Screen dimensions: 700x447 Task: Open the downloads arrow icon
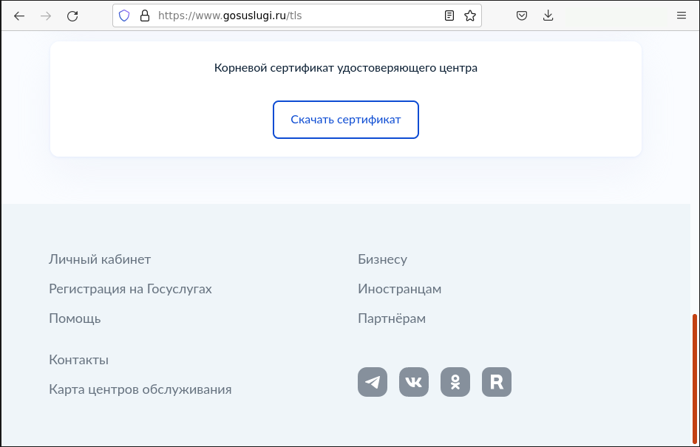point(548,16)
